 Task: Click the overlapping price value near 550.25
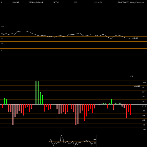pos(137,86)
